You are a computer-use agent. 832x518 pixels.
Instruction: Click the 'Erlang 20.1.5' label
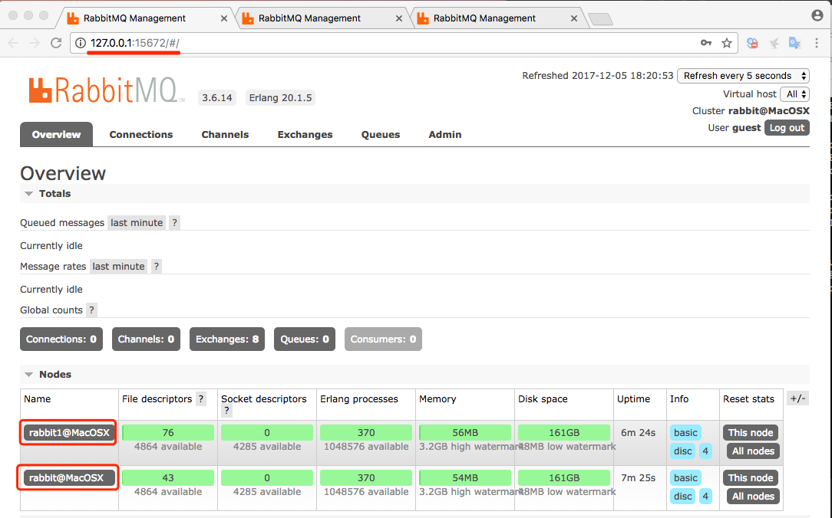pos(281,98)
